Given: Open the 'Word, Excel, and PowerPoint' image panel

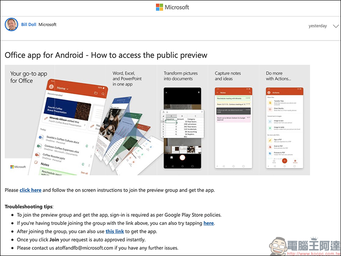Looking at the screenshot, I should point(131,120).
